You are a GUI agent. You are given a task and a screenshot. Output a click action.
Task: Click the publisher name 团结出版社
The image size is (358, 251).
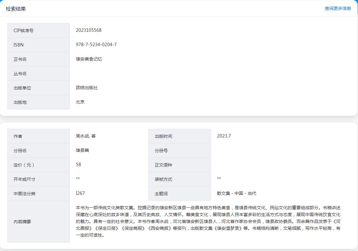click(87, 88)
